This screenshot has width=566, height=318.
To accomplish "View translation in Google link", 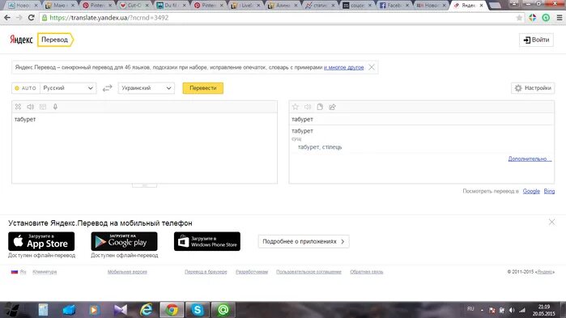I will coord(531,191).
